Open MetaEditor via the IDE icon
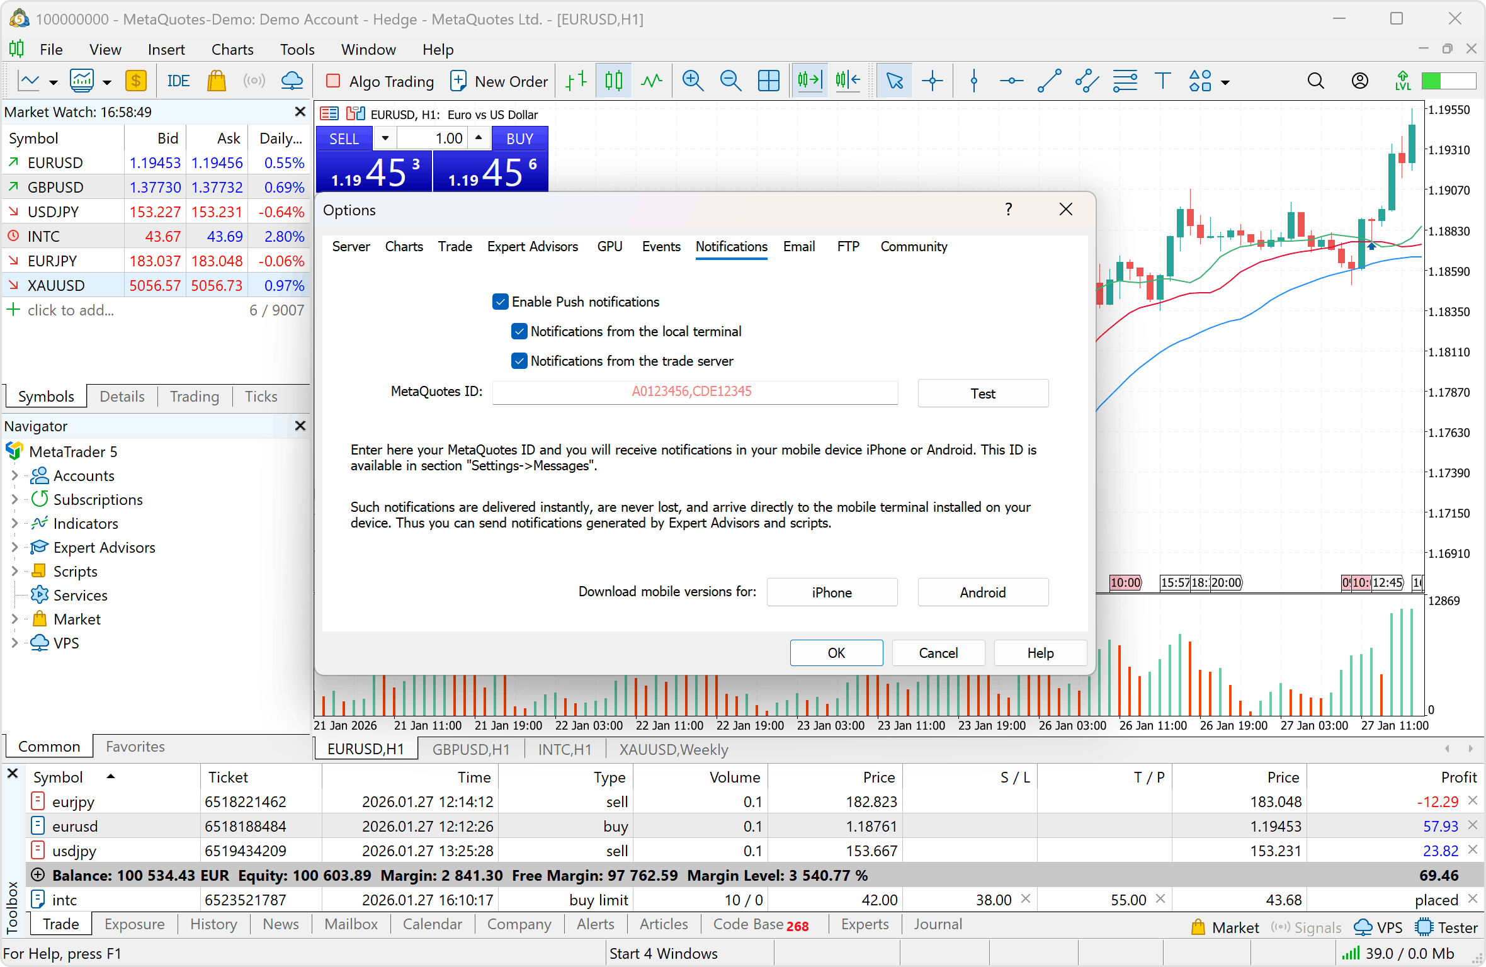The height and width of the screenshot is (967, 1486). click(x=178, y=81)
